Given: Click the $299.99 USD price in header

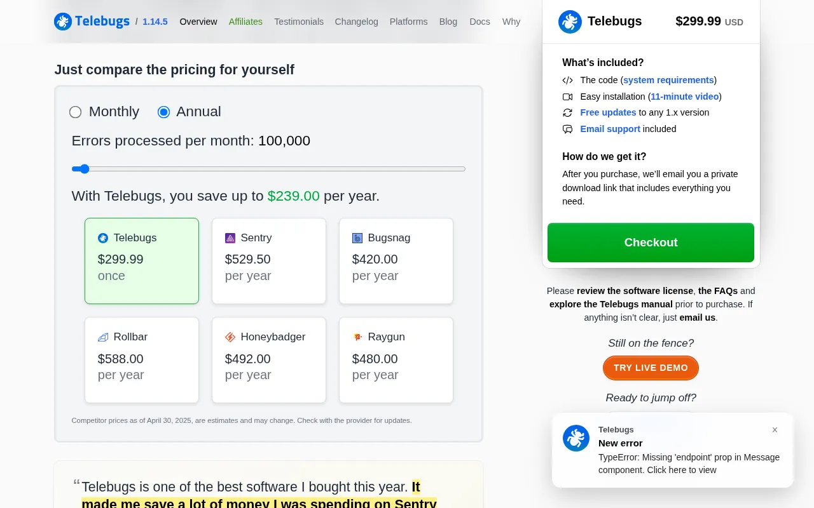Looking at the screenshot, I should click(709, 22).
